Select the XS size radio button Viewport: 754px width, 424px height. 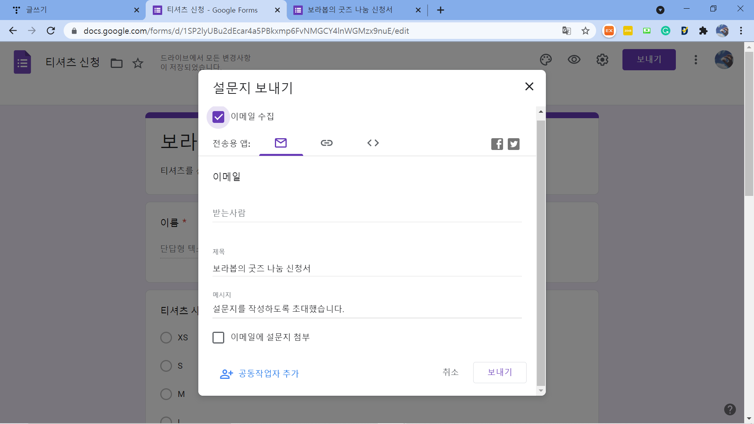tap(166, 338)
